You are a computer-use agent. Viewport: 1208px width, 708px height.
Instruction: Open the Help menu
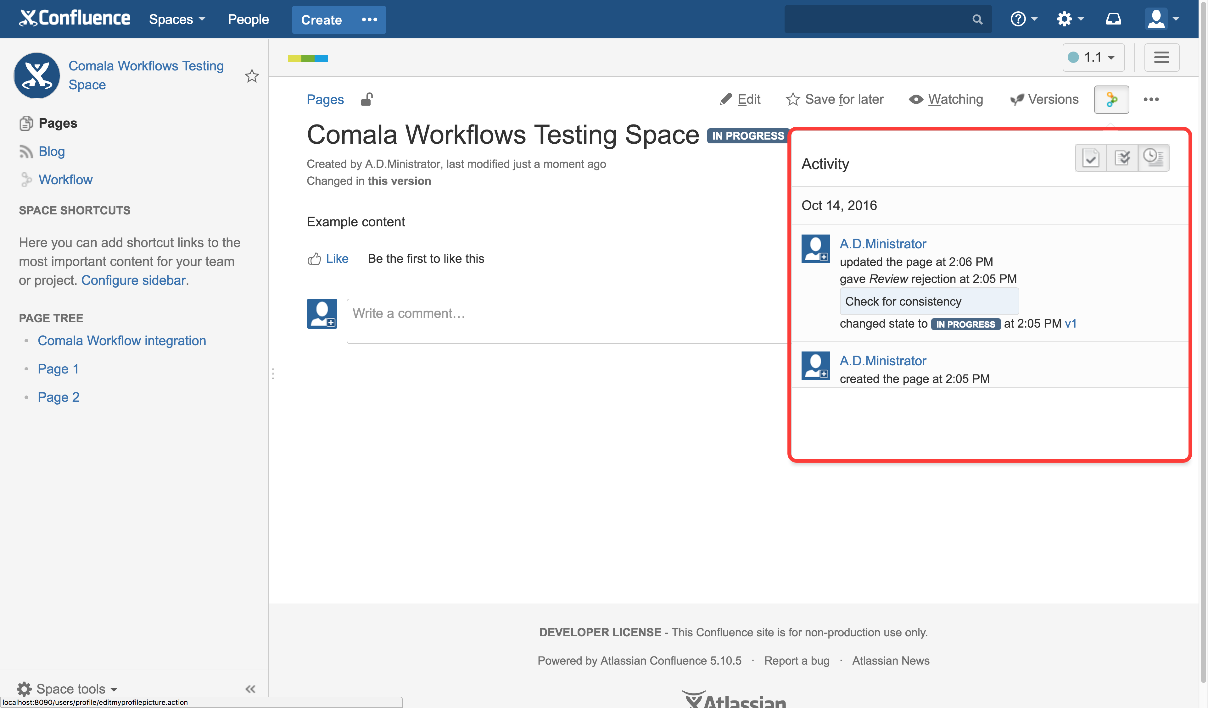[x=1023, y=19]
